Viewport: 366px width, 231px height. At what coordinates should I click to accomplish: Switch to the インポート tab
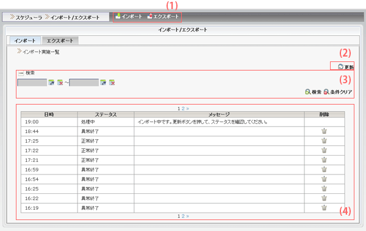click(x=25, y=41)
